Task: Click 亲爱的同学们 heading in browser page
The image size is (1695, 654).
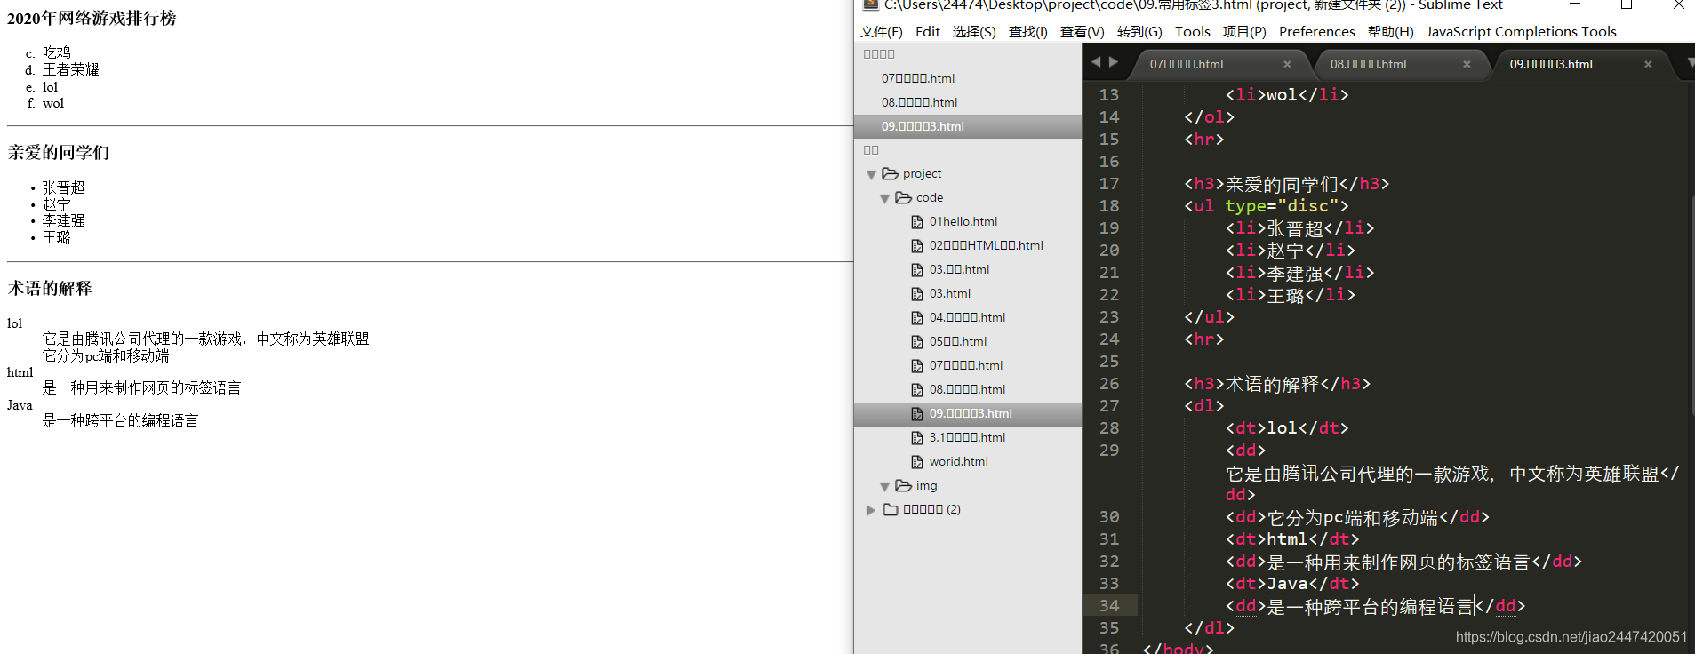Action: (x=59, y=152)
